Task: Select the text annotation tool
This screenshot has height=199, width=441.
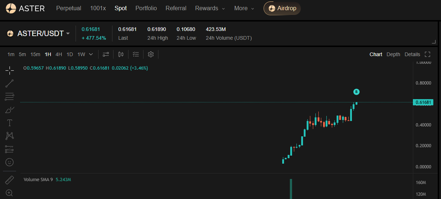Action: (x=10, y=123)
